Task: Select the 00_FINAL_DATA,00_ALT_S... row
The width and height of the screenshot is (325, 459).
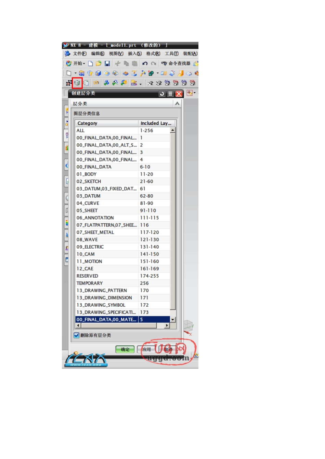Action: point(123,145)
